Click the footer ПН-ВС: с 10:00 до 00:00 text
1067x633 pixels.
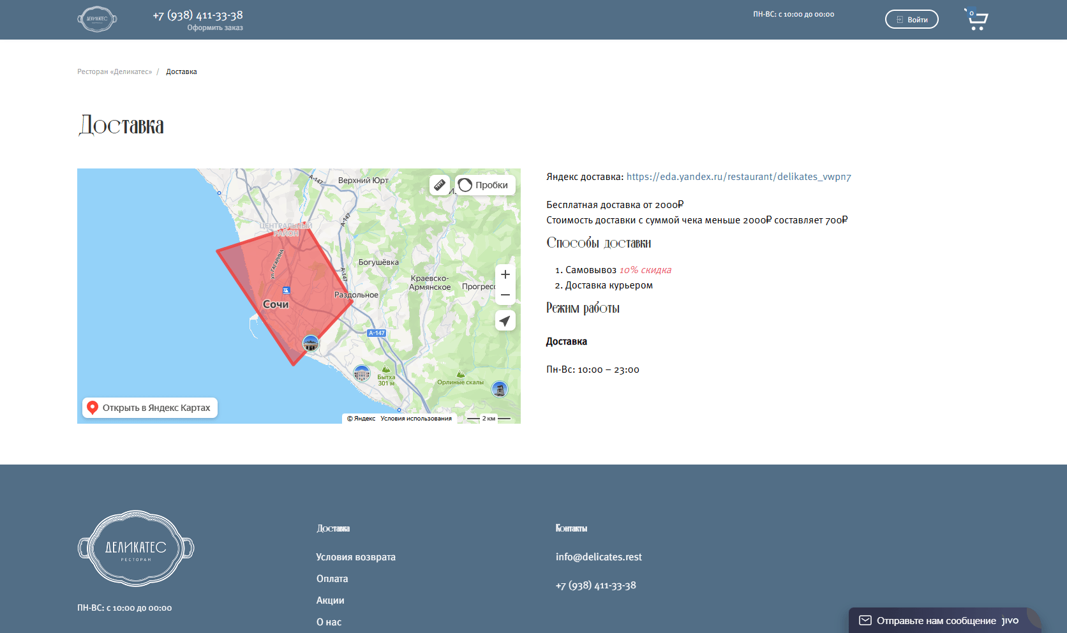pos(124,608)
